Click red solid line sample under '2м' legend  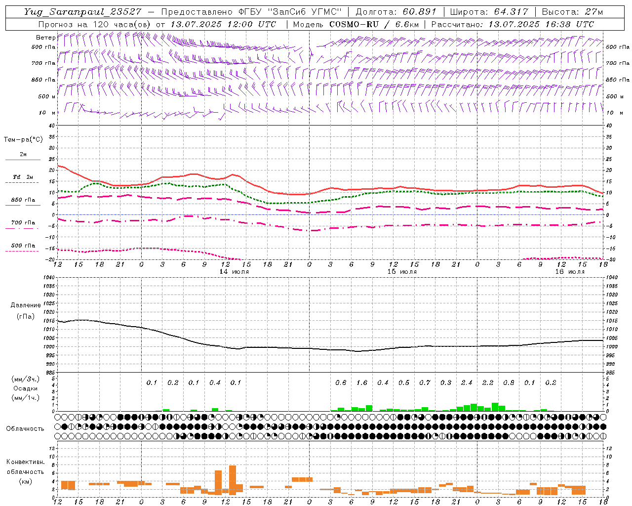(x=23, y=160)
